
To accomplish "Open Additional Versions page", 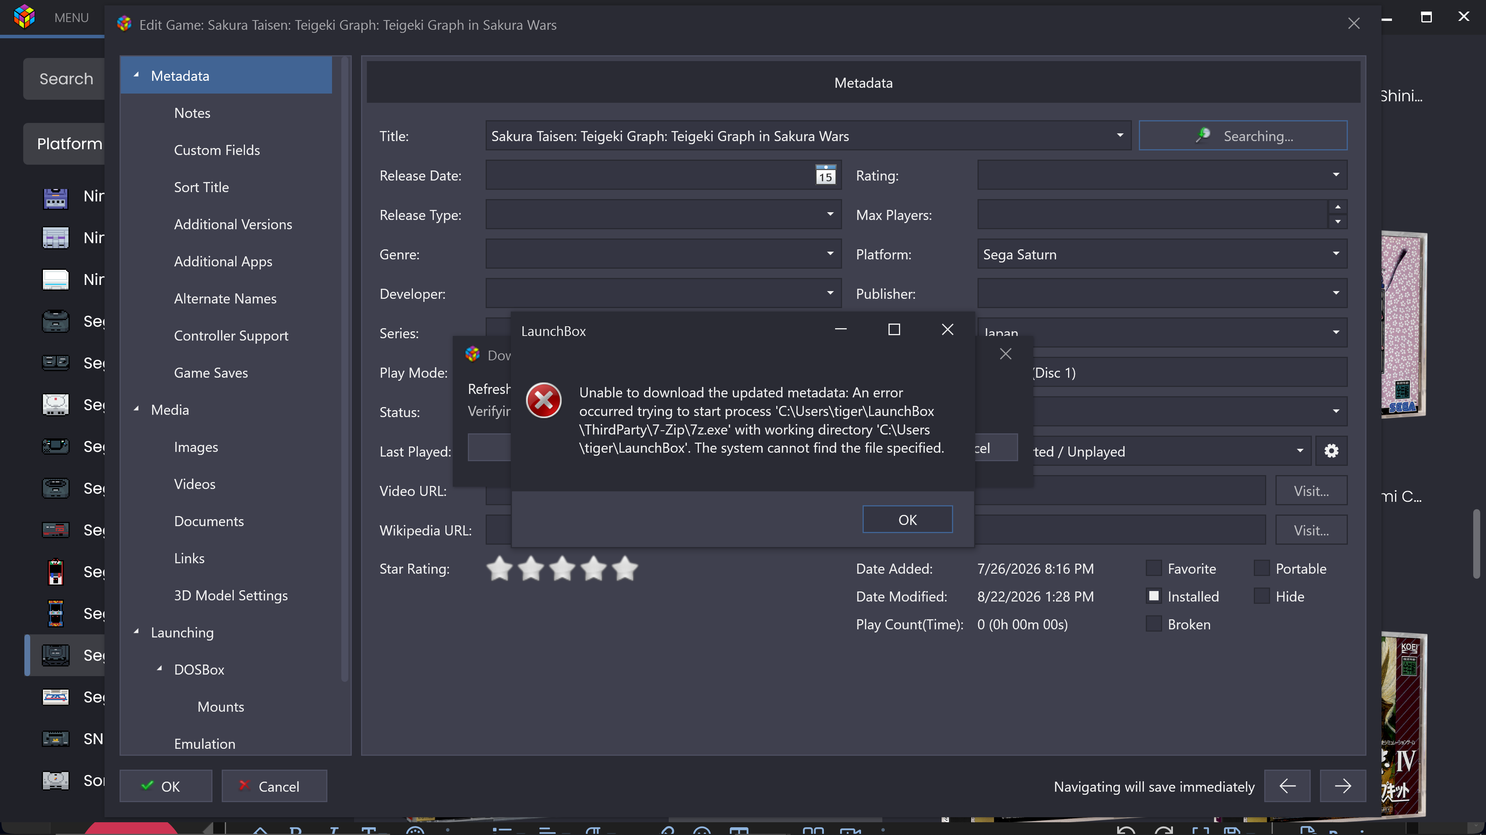I will click(233, 224).
